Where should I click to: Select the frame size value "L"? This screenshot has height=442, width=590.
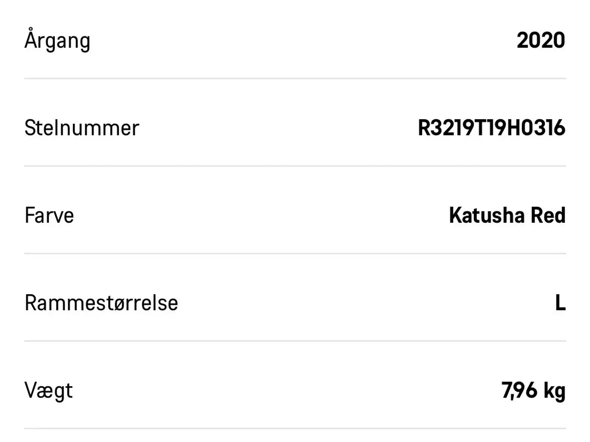coord(560,303)
